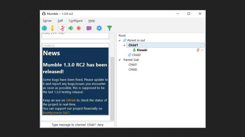Click the News heading in chat log
245x137 pixels.
pyautogui.click(x=51, y=53)
